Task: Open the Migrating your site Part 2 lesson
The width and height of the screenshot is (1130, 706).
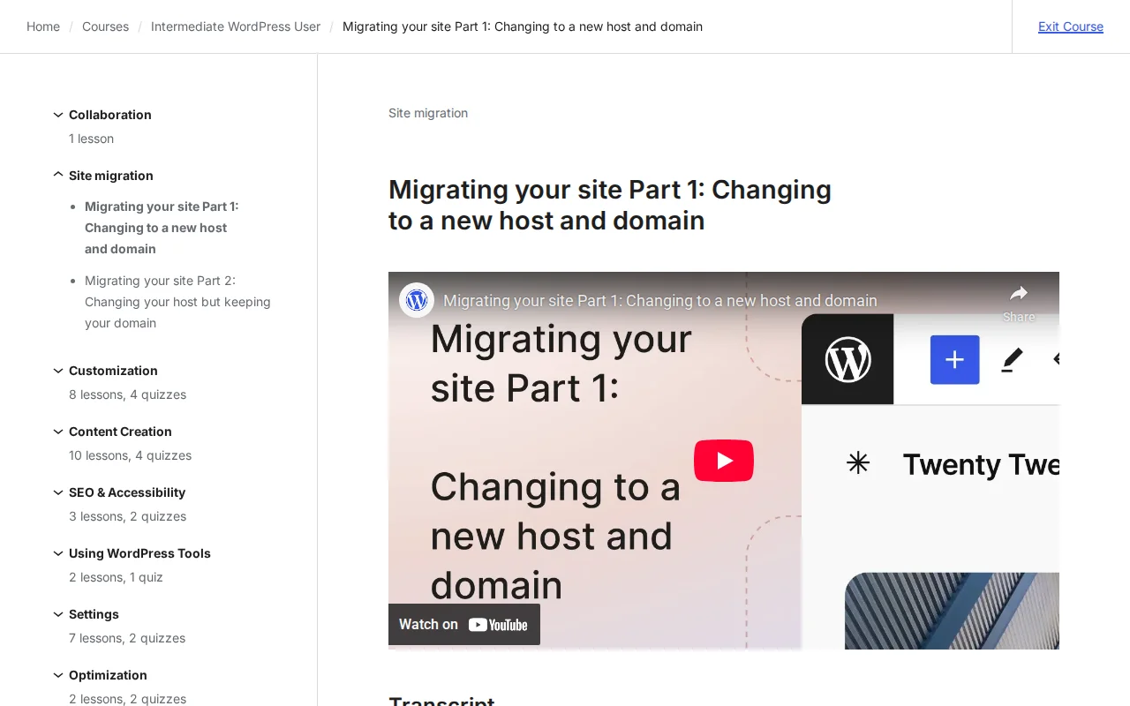Action: coord(177,302)
